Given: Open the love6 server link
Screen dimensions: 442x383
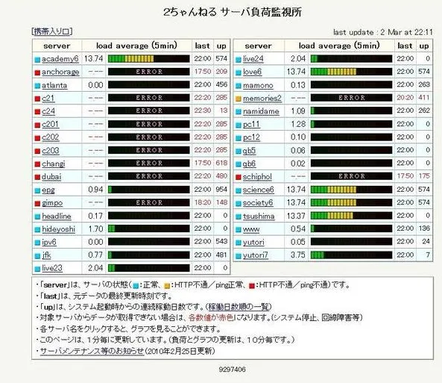Looking at the screenshot, I should pos(252,72).
